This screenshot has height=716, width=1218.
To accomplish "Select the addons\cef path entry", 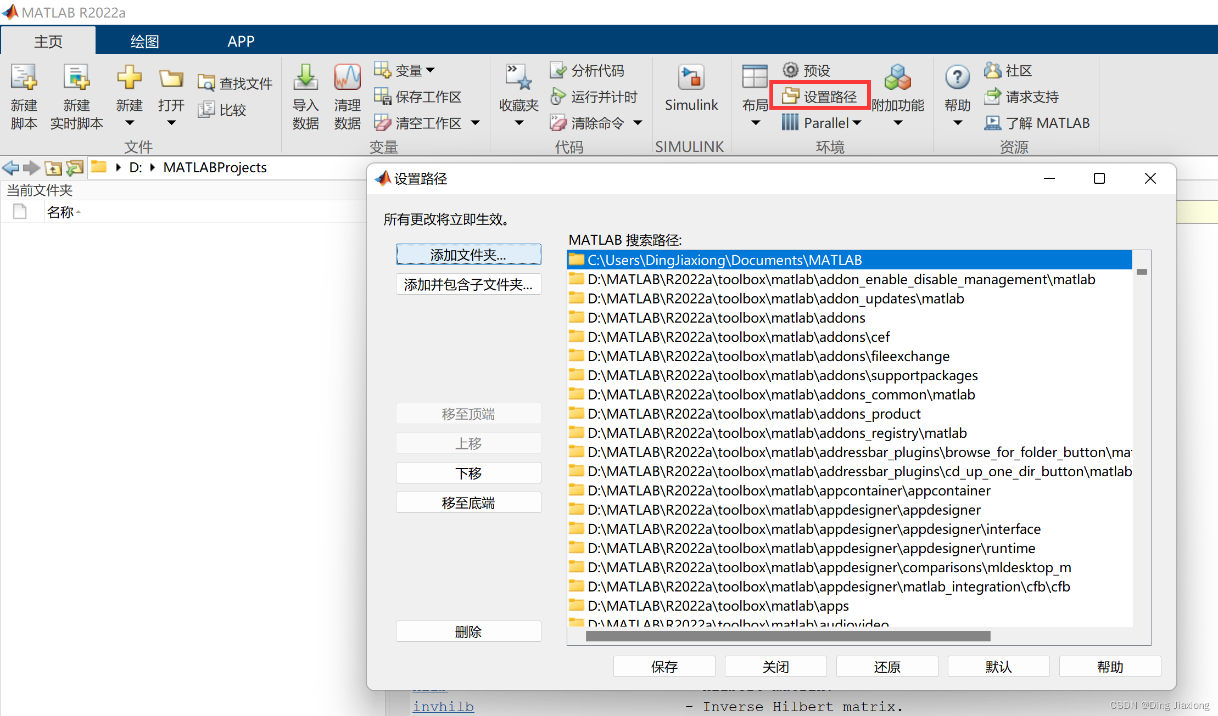I will [738, 337].
